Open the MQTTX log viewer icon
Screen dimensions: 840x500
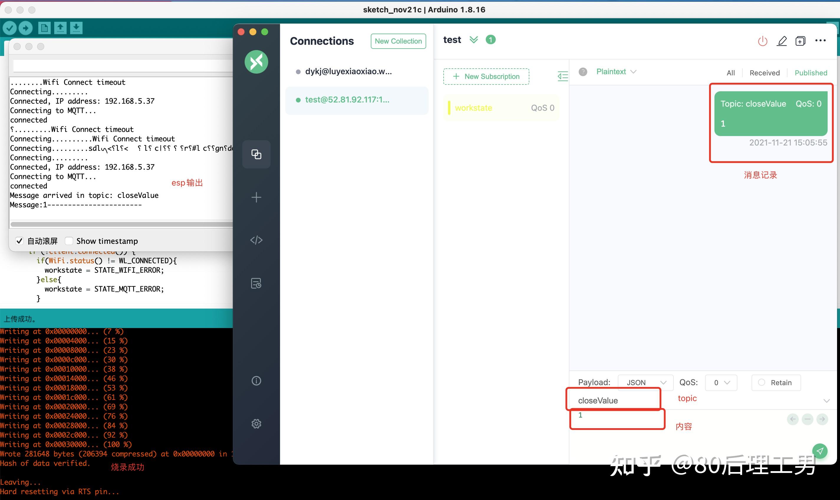point(256,283)
